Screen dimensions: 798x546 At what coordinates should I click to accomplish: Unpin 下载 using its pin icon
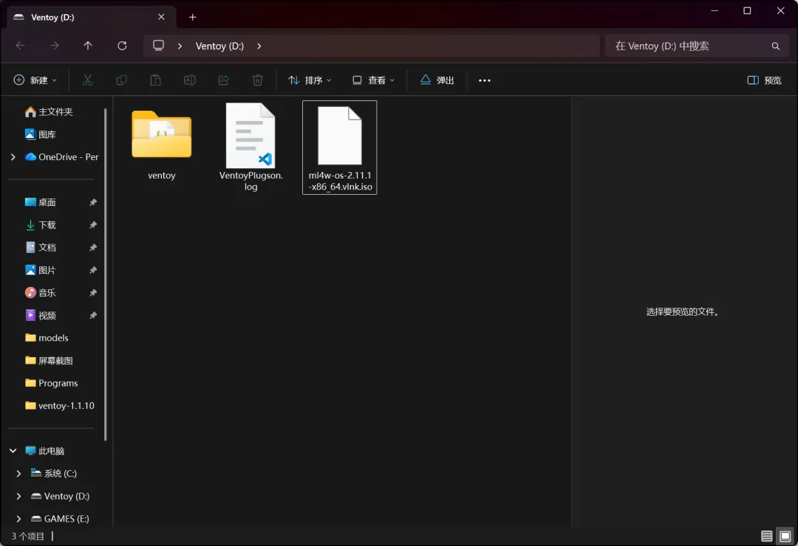tap(92, 225)
